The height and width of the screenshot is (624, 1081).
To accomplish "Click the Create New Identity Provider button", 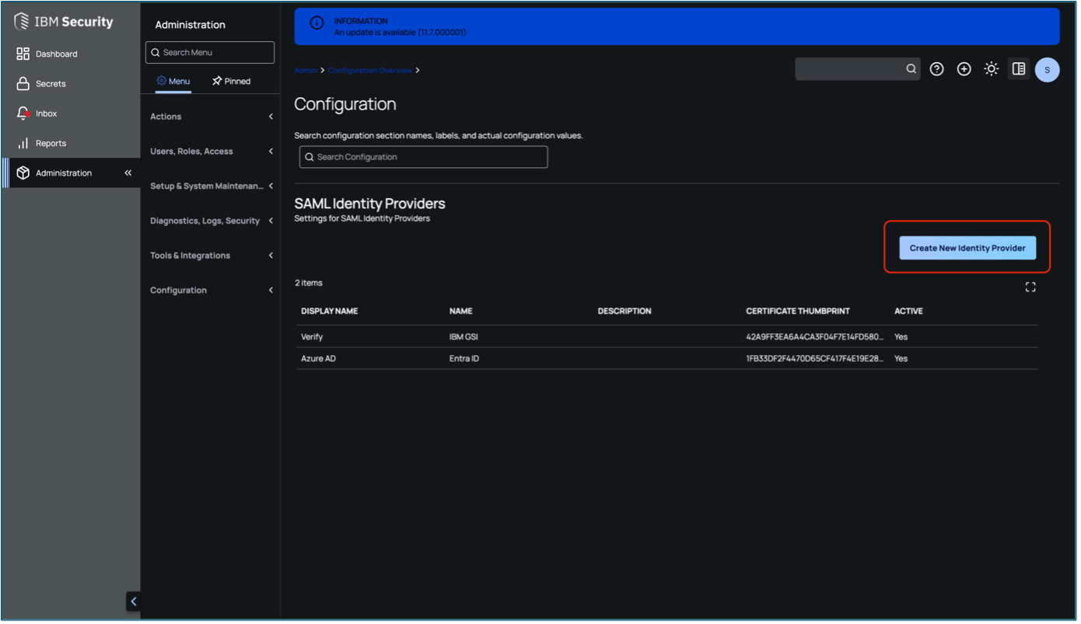I will click(967, 247).
